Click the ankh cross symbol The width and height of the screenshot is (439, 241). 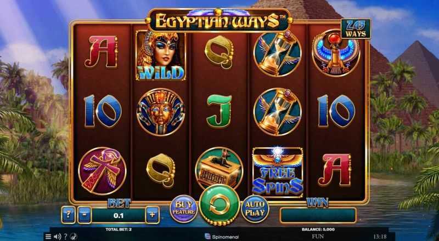(102, 171)
